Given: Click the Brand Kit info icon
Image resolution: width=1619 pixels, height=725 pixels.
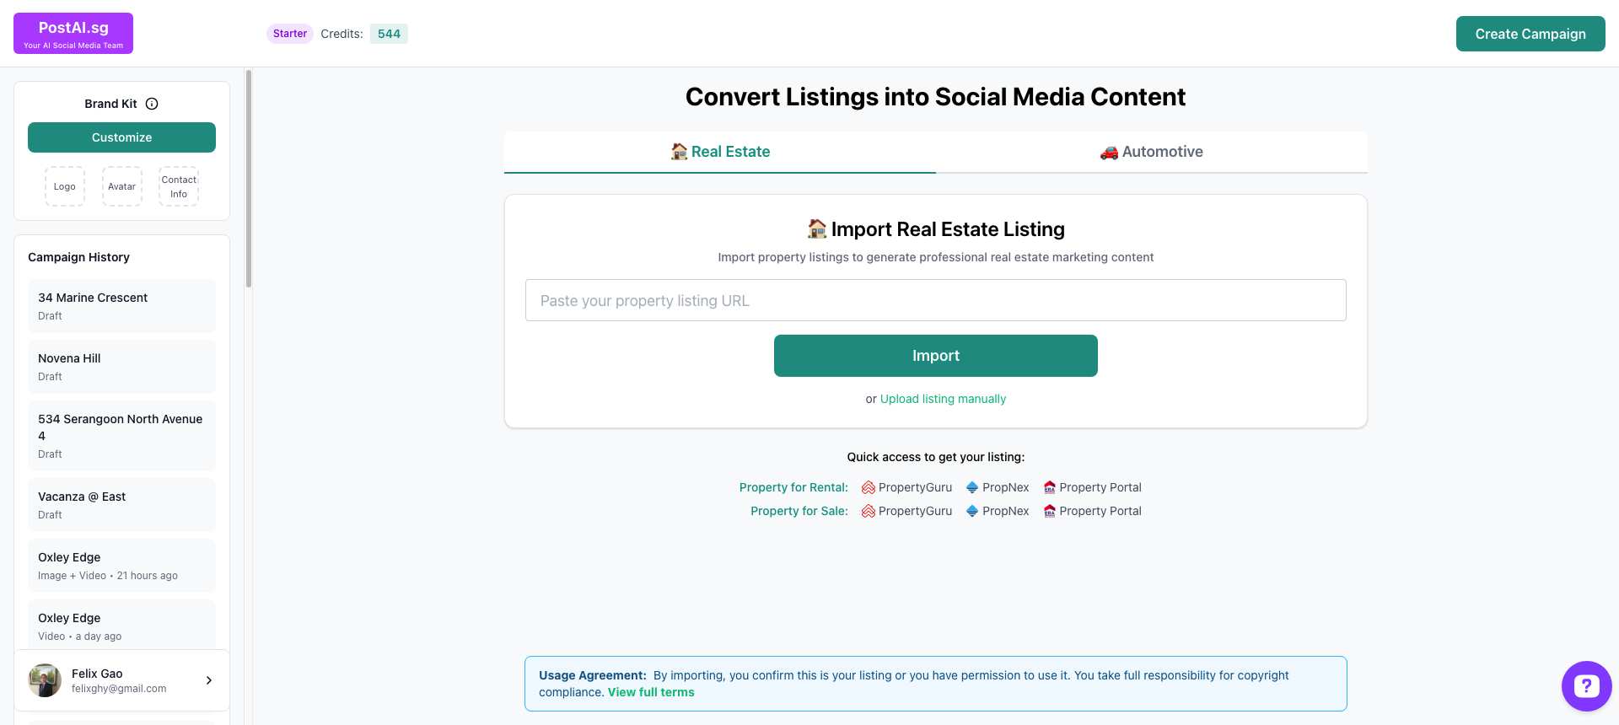Looking at the screenshot, I should (x=152, y=104).
